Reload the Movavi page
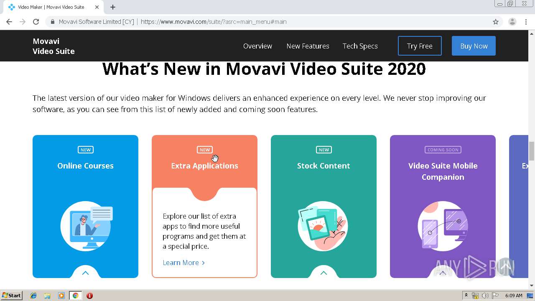 pyautogui.click(x=36, y=22)
